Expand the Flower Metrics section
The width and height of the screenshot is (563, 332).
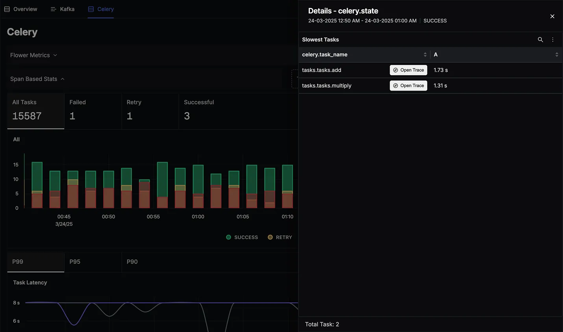tap(34, 55)
